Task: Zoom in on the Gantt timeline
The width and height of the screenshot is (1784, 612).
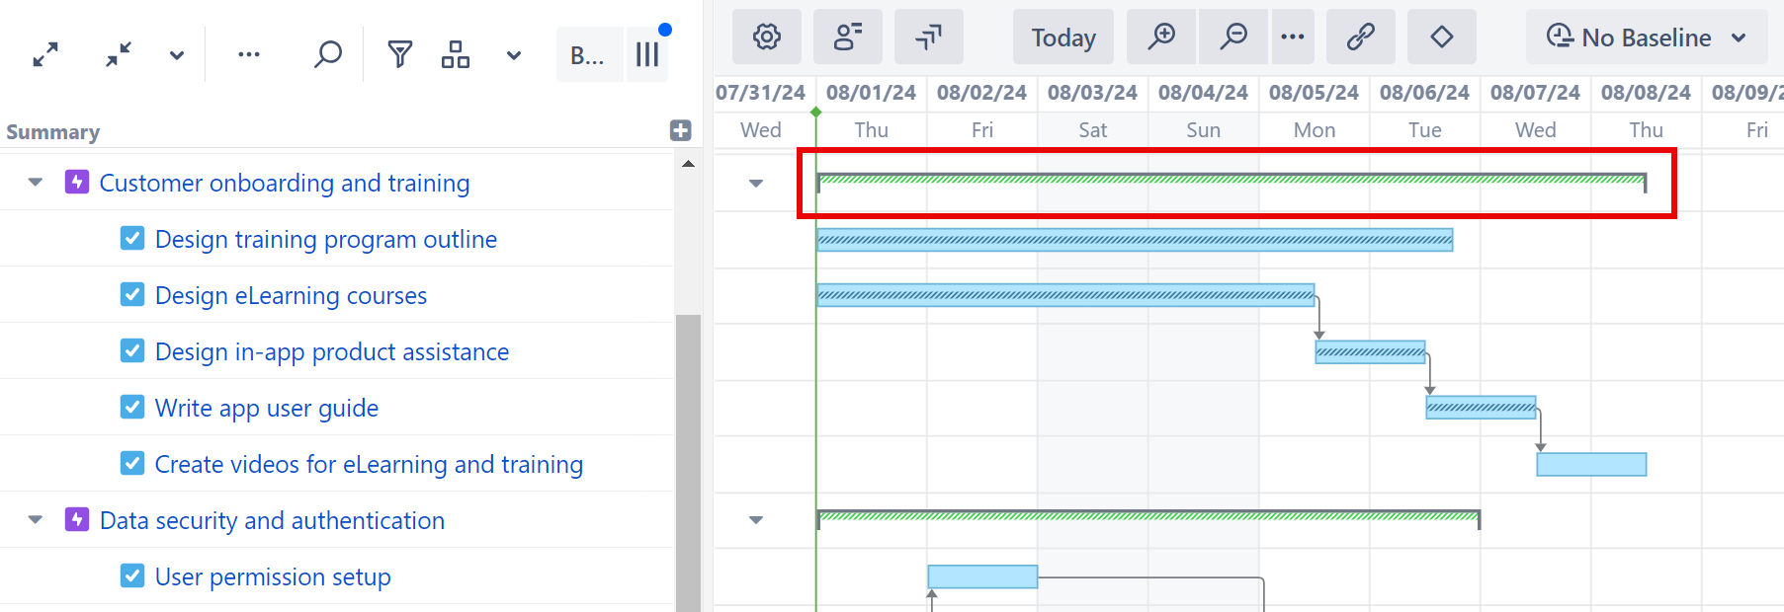Action: 1161,38
